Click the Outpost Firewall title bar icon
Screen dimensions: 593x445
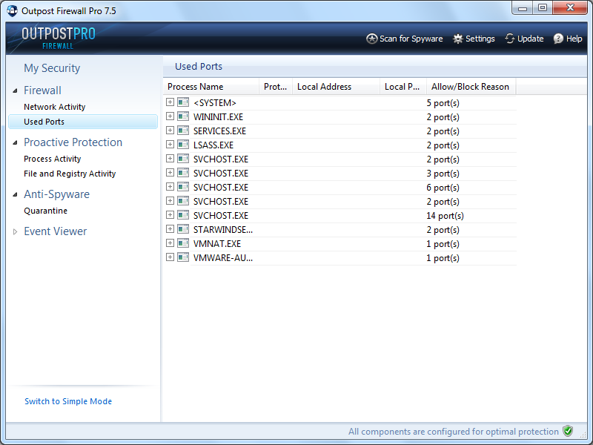(x=12, y=11)
